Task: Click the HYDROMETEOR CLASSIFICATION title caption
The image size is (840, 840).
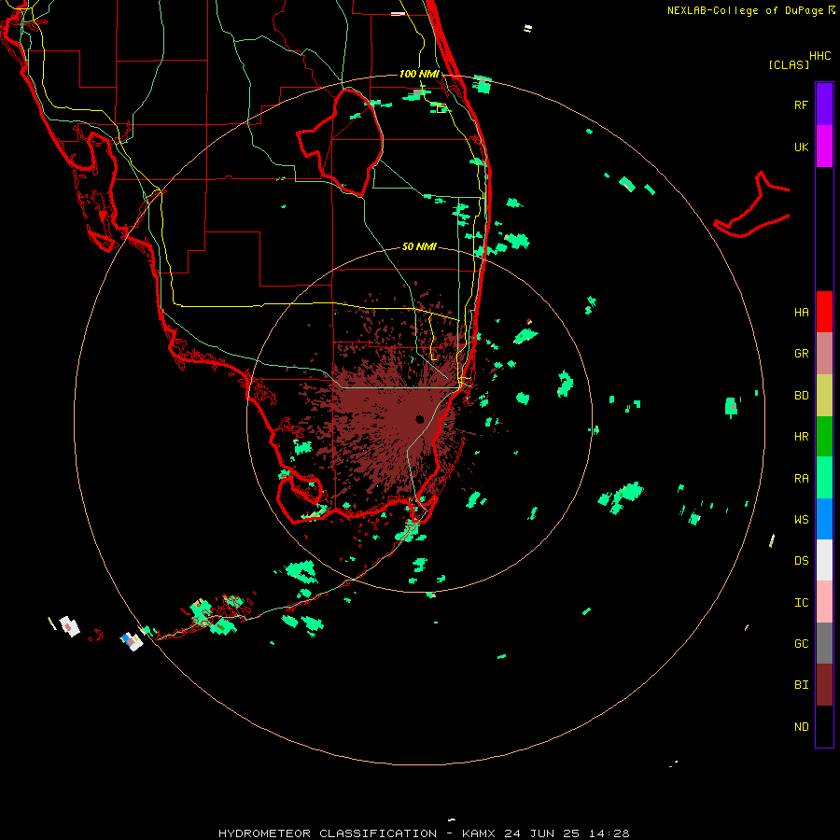Action: 328,833
